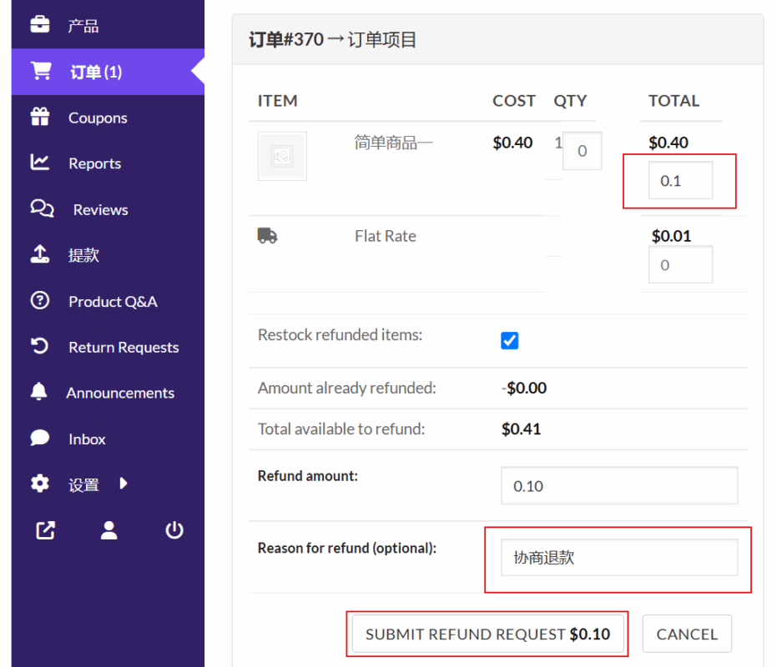Click the Refund amount input field
Viewport: 777px width, 667px height.
[618, 485]
